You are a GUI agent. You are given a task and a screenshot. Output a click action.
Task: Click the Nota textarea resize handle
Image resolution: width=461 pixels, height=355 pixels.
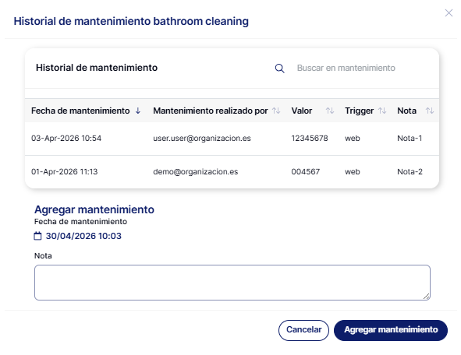427,297
